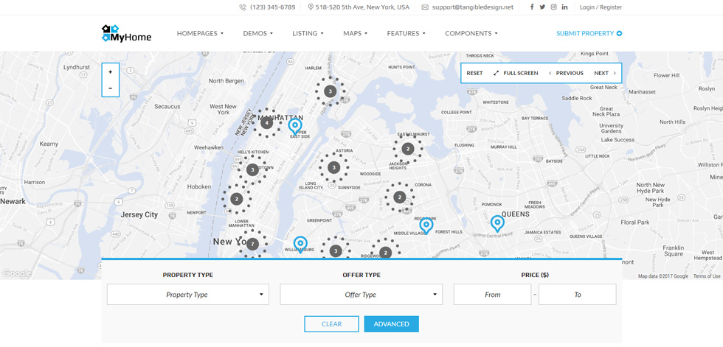Click the map pin below Queens label
Image resolution: width=723 pixels, height=347 pixels.
coord(497,223)
